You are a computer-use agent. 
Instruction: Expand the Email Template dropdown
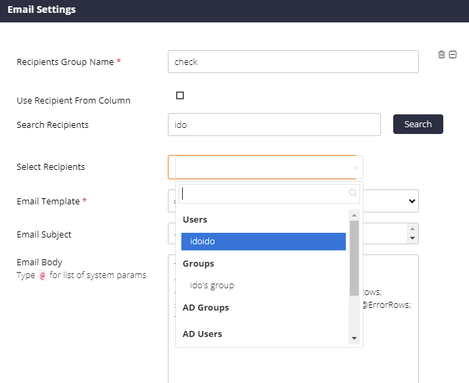point(412,201)
